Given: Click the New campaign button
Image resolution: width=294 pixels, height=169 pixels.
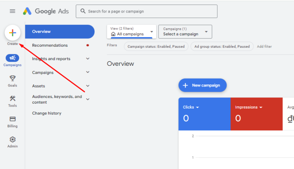Looking at the screenshot, I should coord(203,85).
